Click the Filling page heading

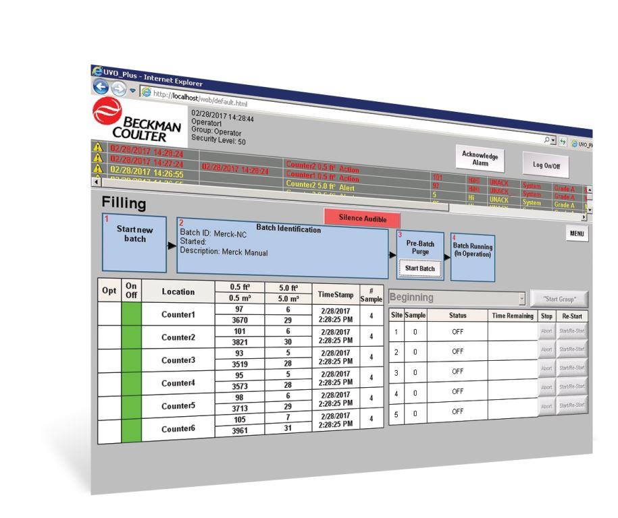pyautogui.click(x=124, y=203)
